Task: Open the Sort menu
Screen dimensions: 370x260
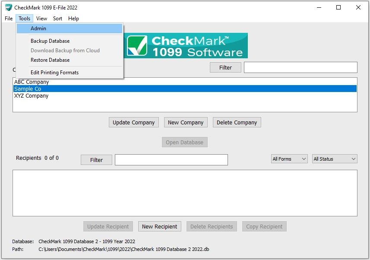Action: tap(57, 19)
